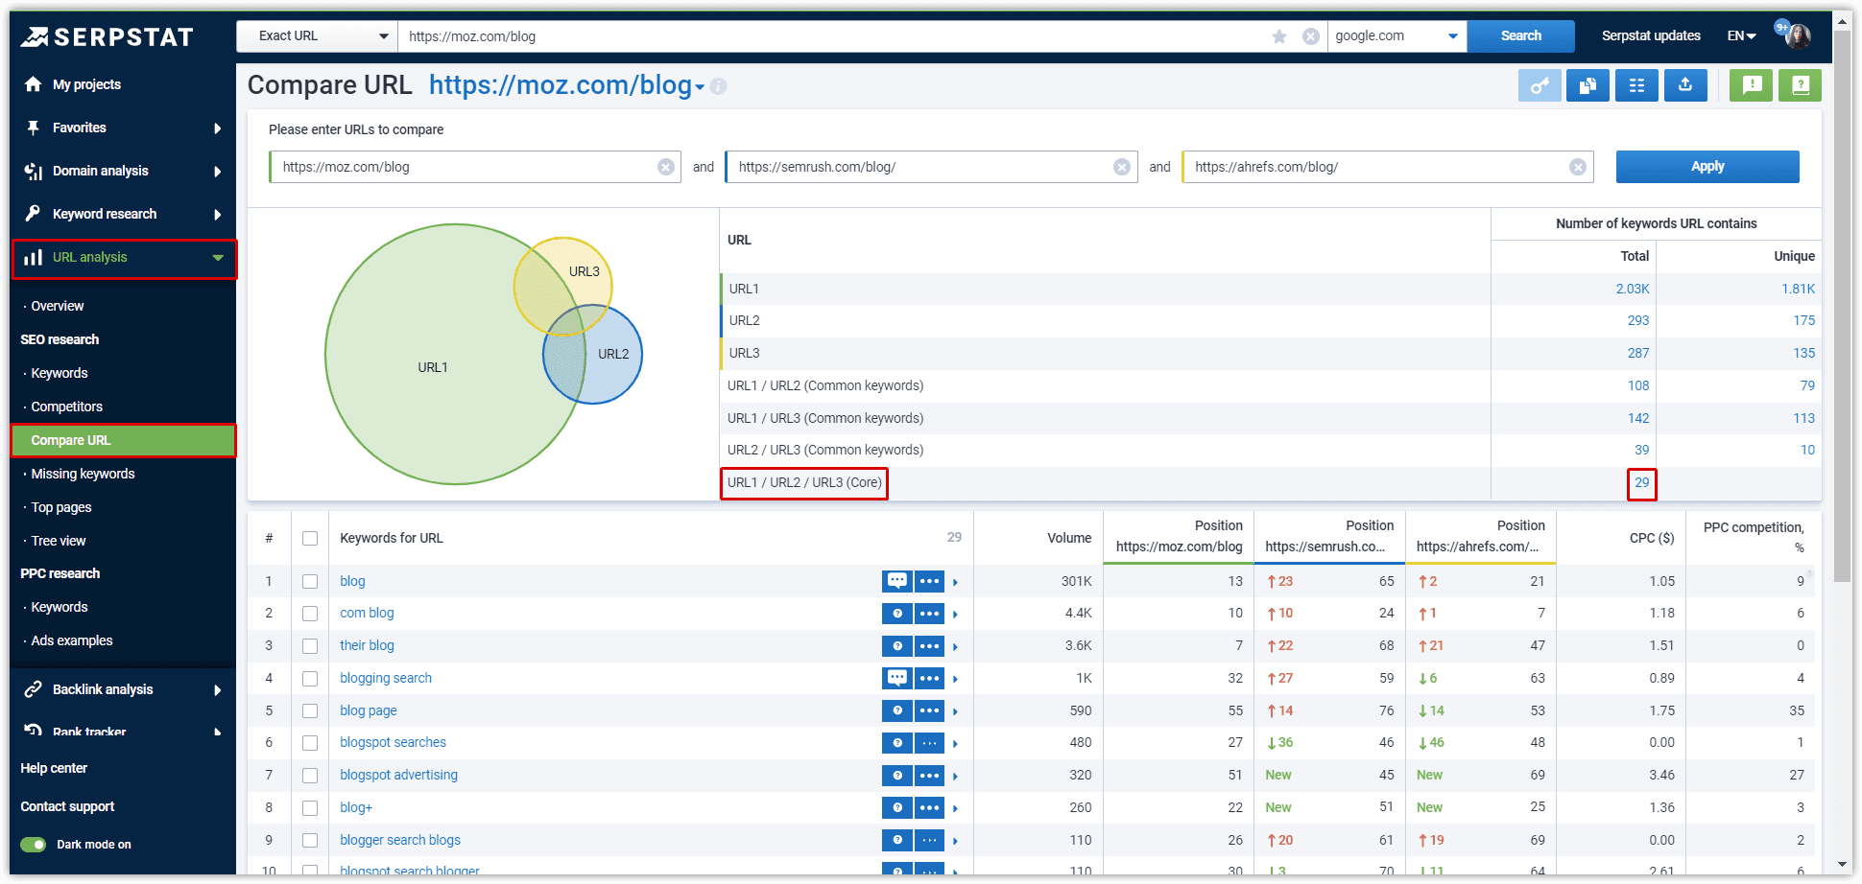The image size is (1862, 884).
Task: Click the question icon for 'blogspot searches'
Action: point(896,743)
